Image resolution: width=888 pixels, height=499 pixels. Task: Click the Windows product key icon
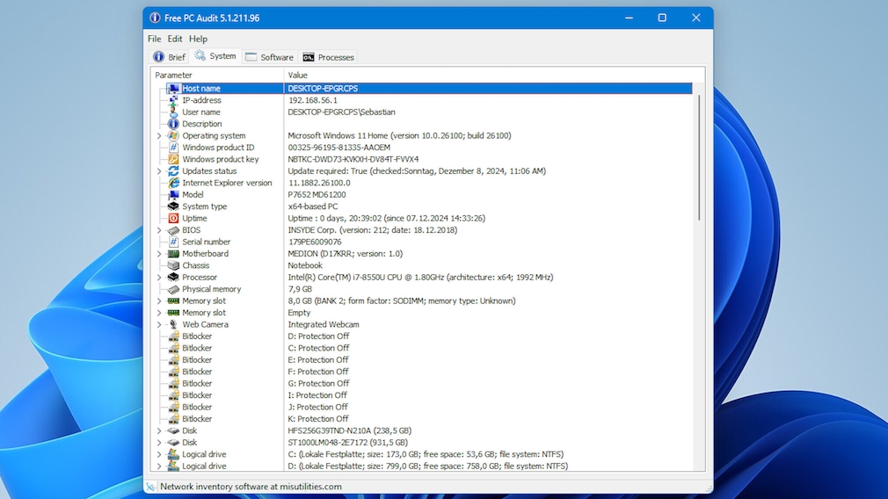pos(173,159)
